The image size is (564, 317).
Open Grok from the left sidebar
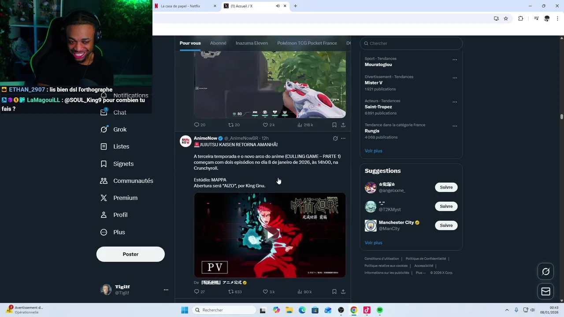(114, 129)
